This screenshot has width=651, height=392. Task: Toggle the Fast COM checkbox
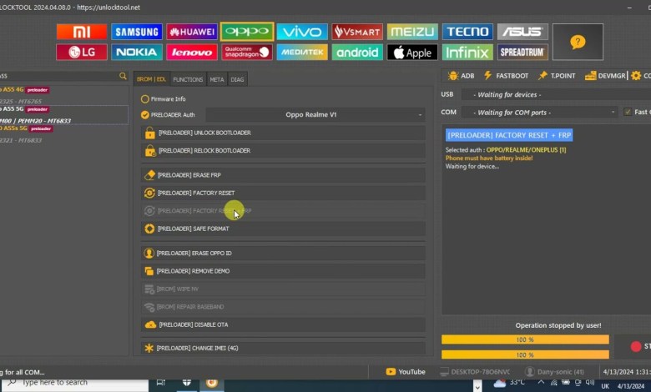pos(627,112)
